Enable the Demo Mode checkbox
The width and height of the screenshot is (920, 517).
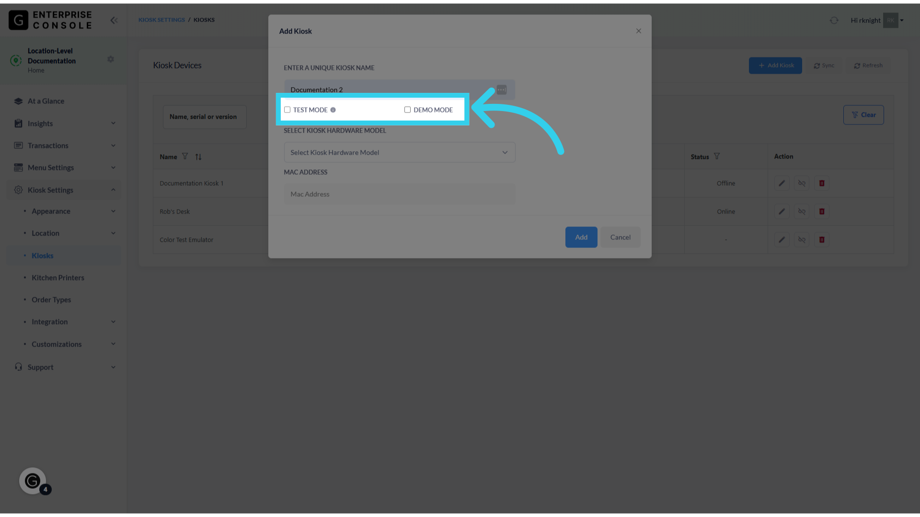point(407,110)
